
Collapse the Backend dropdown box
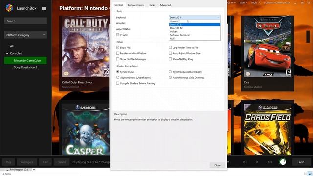pyautogui.click(x=195, y=18)
